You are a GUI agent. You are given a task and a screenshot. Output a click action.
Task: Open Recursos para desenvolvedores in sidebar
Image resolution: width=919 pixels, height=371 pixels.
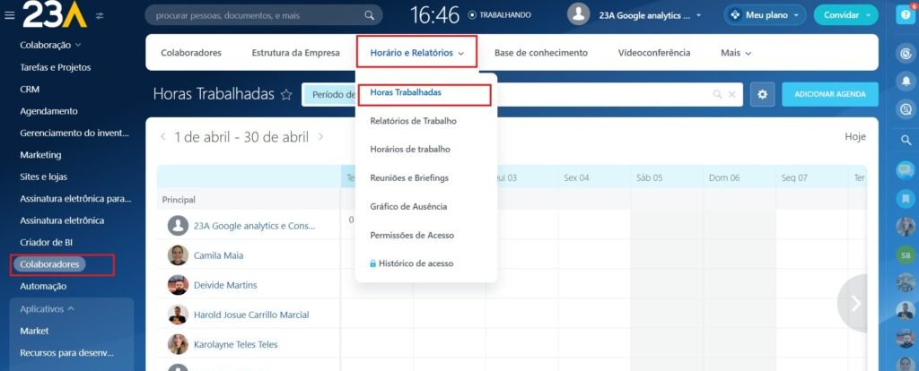66,353
